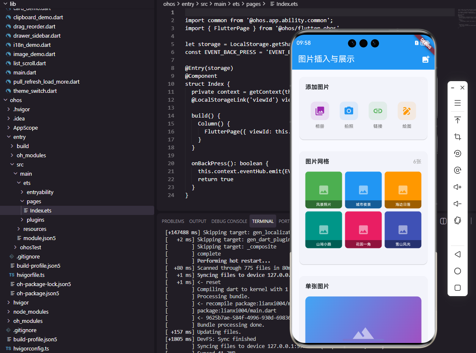Open the 山间小路 teal thumbnail
This screenshot has width=476, height=353.
pyautogui.click(x=323, y=230)
